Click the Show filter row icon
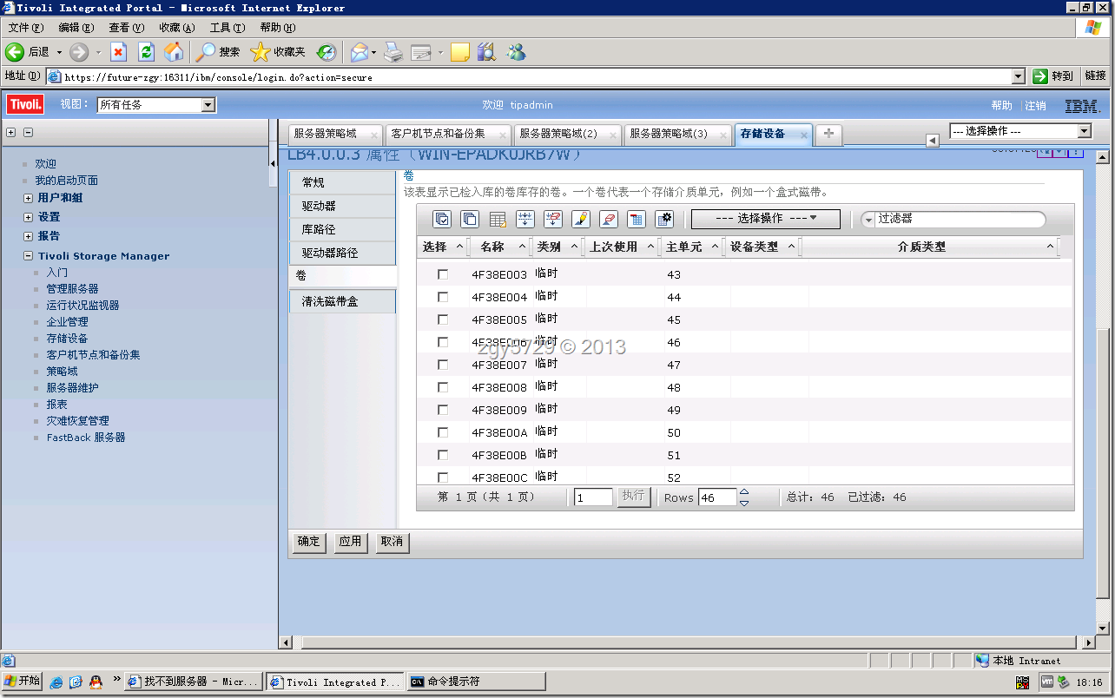Screen dimensions: 1115x698 click(x=525, y=219)
